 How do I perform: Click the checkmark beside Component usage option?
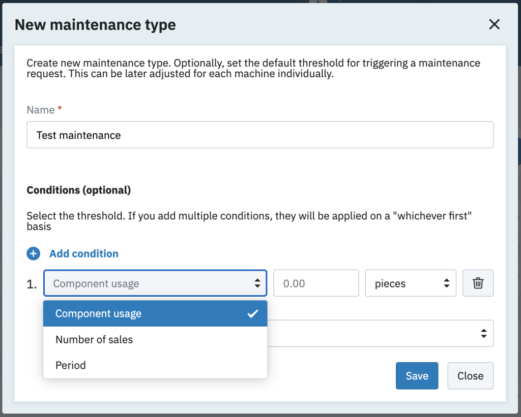[x=252, y=314]
